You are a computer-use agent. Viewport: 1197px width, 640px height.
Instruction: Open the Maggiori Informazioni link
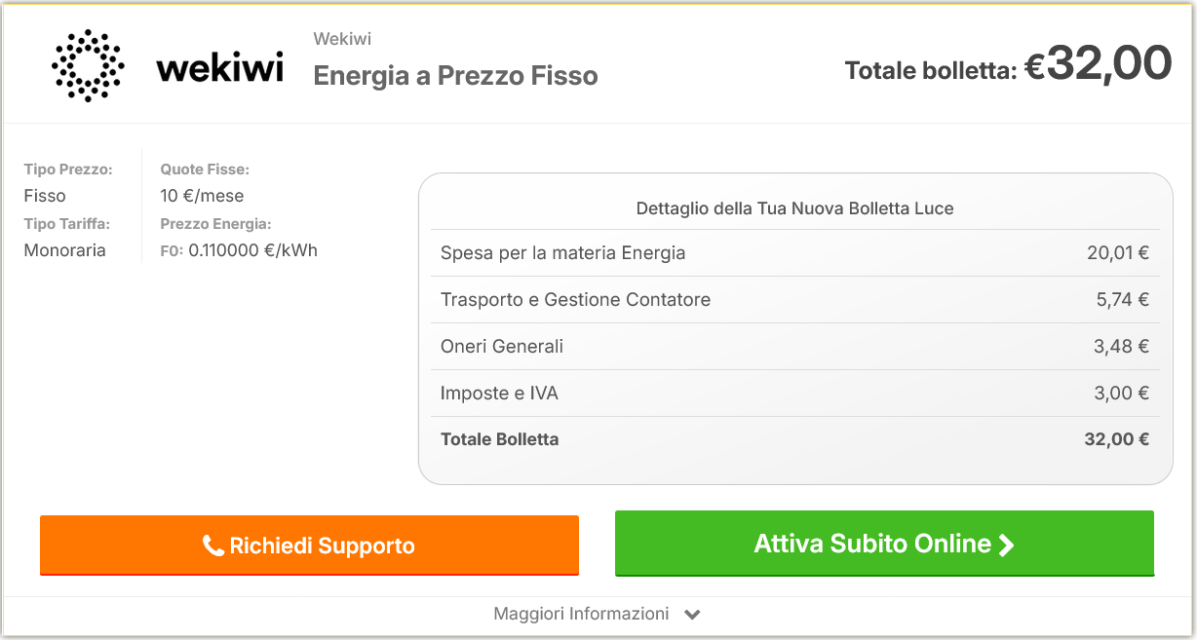[581, 614]
